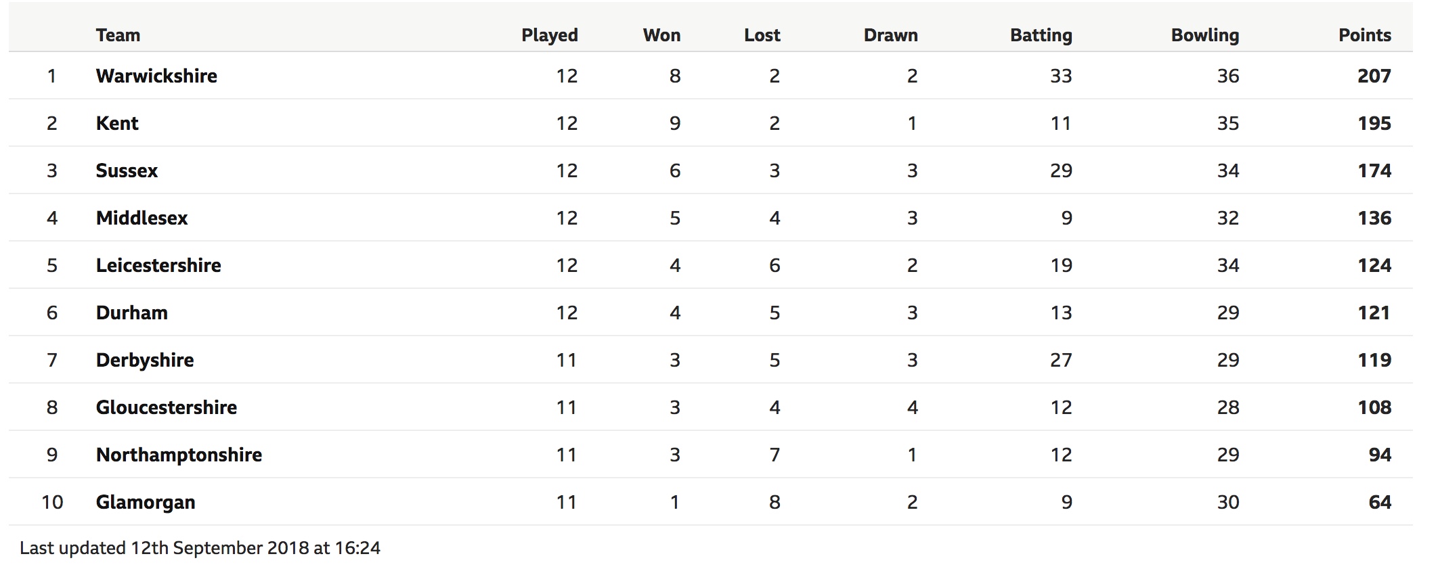This screenshot has height=571, width=1438.
Task: Open the Warwickshire team name
Action: pyautogui.click(x=156, y=76)
